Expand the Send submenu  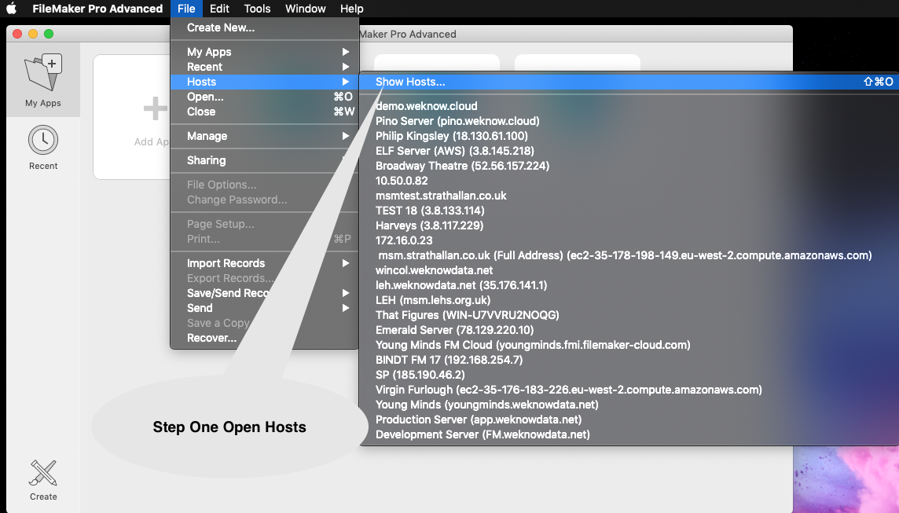tap(265, 308)
